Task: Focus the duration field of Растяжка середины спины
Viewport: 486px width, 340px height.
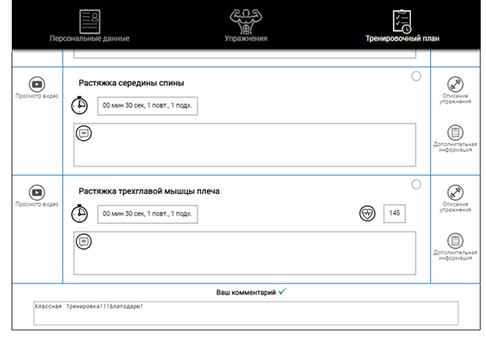Action: pos(147,106)
